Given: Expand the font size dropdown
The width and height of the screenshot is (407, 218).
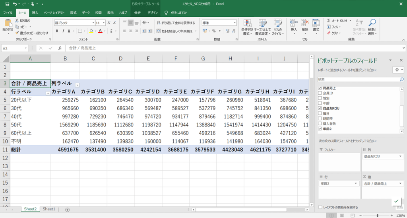Looking at the screenshot, I should [103, 23].
